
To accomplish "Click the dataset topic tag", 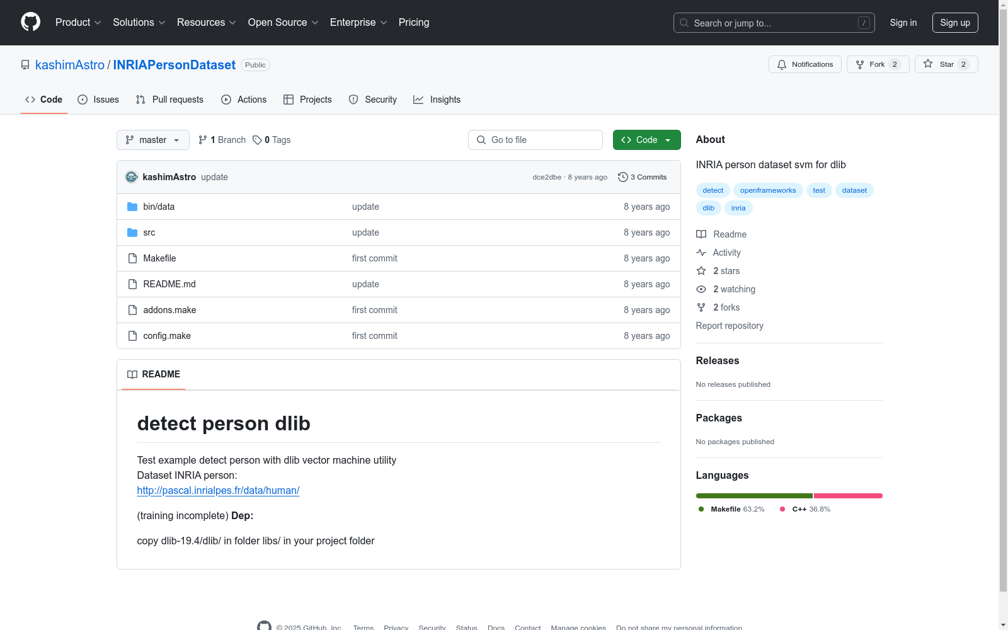I will coord(854,190).
